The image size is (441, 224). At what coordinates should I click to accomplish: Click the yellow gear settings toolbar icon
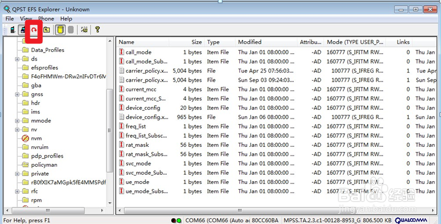pos(84,30)
